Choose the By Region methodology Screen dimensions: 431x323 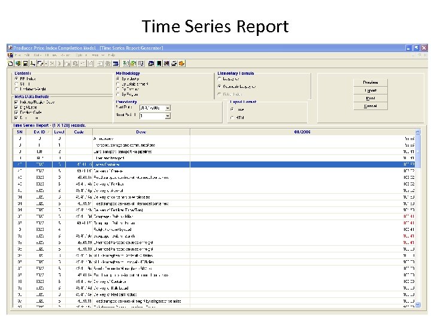pos(118,95)
